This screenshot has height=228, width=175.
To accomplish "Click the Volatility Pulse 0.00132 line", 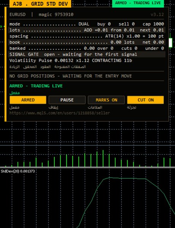I will 71,60.
